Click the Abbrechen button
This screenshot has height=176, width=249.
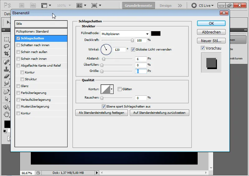tap(211, 32)
